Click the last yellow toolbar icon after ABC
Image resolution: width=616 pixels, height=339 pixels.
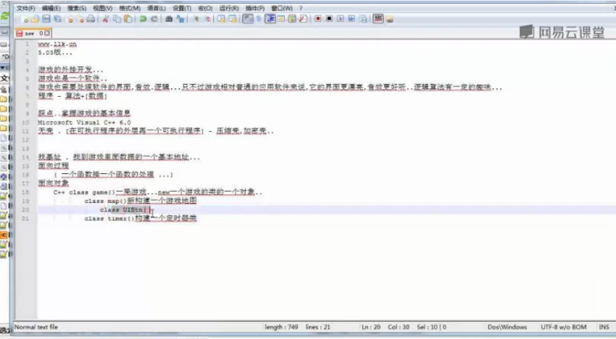click(390, 19)
